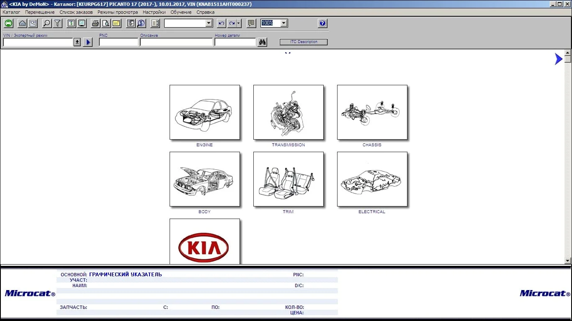Click the magnifying glass search icon
This screenshot has height=321, width=572.
coord(47,23)
